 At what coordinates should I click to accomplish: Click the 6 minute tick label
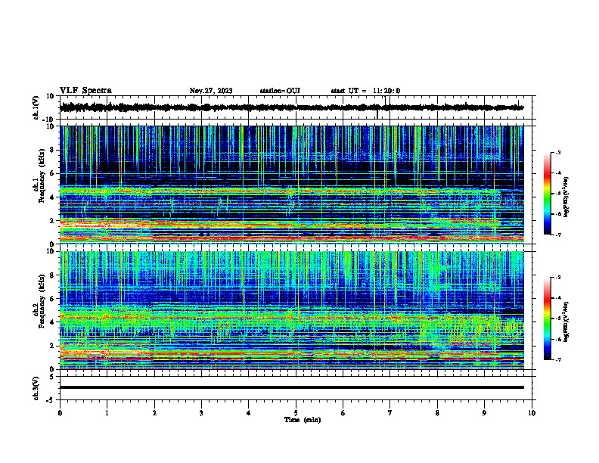coord(343,413)
